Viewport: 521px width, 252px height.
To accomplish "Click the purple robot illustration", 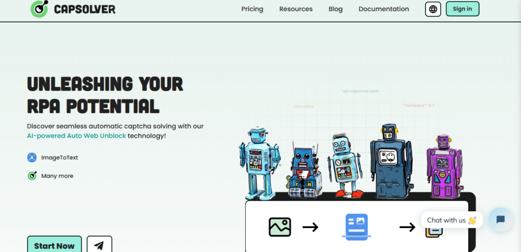I will (x=444, y=166).
